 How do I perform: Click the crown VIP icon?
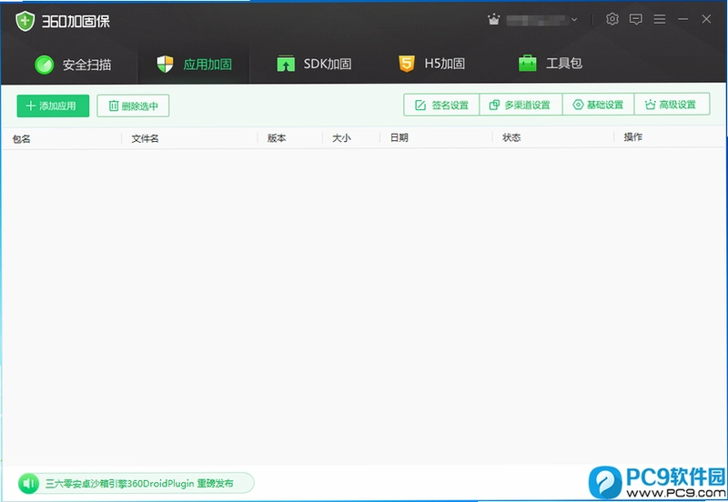point(493,19)
